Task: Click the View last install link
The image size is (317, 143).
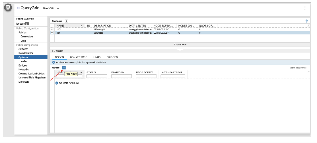Action: (x=298, y=68)
